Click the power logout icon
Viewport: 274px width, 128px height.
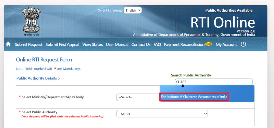point(243,44)
